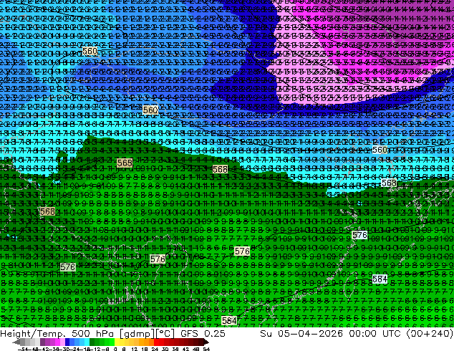Pick the dark purple segment of the legend
Screen dimensions: 454x351
(x=42, y=342)
